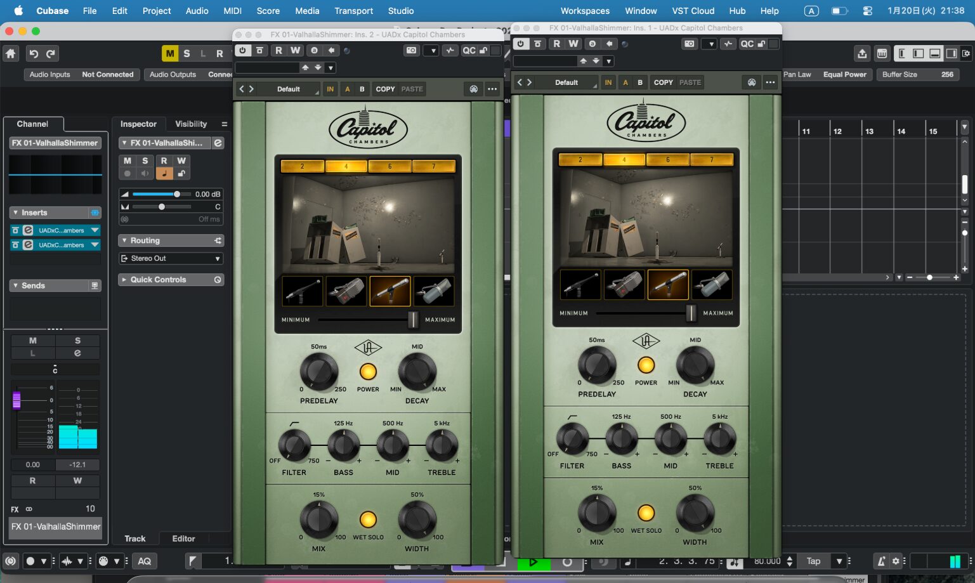Click the export icon in top right toolbar
The image size is (975, 583).
(862, 54)
